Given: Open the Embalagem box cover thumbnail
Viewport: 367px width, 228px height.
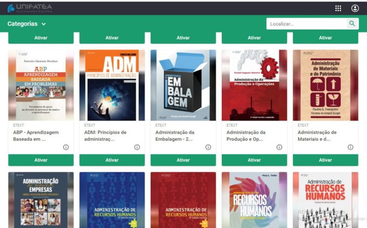Looking at the screenshot, I should point(183,85).
